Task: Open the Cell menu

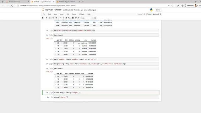Action: pyautogui.click(x=68, y=14)
